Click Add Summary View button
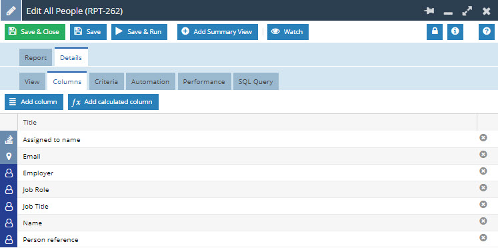The image size is (498, 248). [x=217, y=32]
